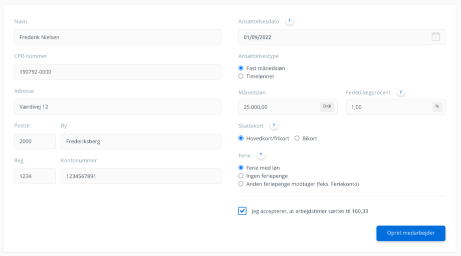Click the Opret medarbejder button
The width and height of the screenshot is (461, 256).
[411, 233]
